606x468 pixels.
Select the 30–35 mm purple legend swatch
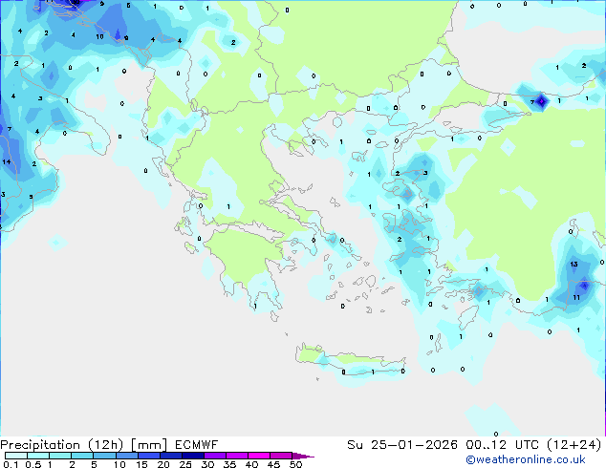point(215,456)
